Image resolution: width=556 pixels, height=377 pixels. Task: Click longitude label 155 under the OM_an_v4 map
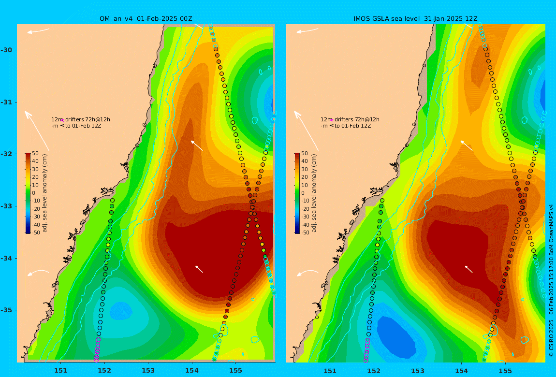[x=236, y=371]
